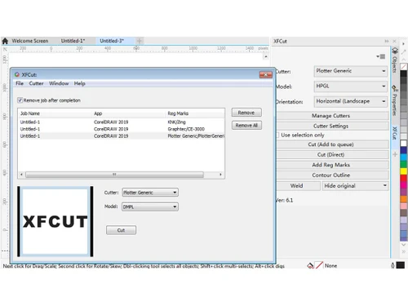Switch to Untitled-1* document tab
408x306 pixels.
[73, 41]
